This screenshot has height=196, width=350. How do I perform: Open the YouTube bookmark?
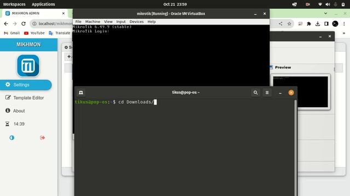(34, 33)
